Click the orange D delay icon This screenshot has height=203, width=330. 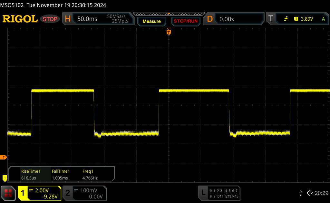coord(210,19)
